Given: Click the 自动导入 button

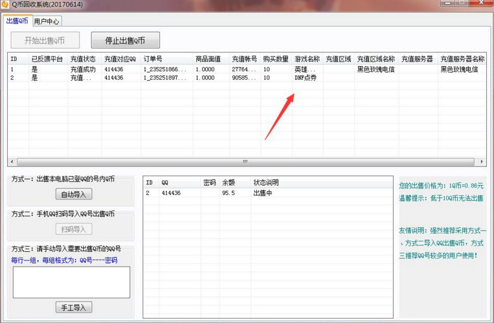Looking at the screenshot, I should tap(76, 194).
